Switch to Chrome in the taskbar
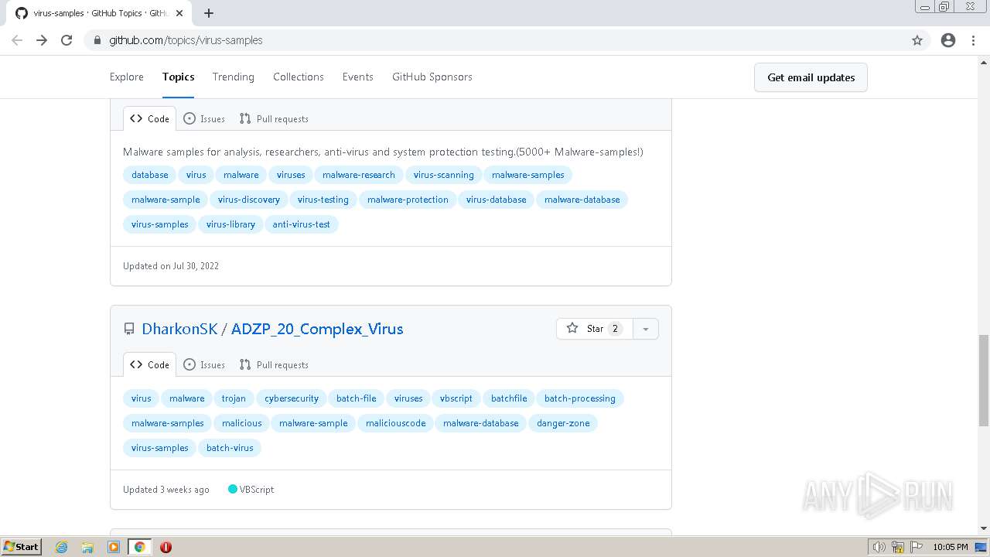Viewport: 990px width, 557px height. tap(139, 547)
